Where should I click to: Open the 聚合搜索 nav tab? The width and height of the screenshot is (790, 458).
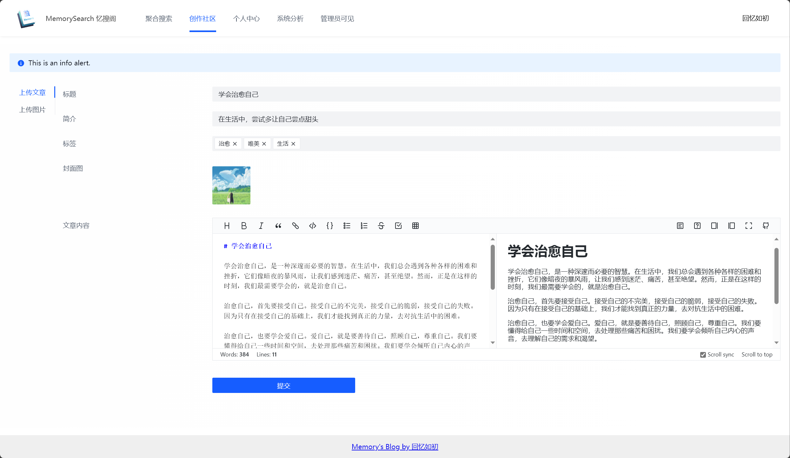click(x=159, y=19)
